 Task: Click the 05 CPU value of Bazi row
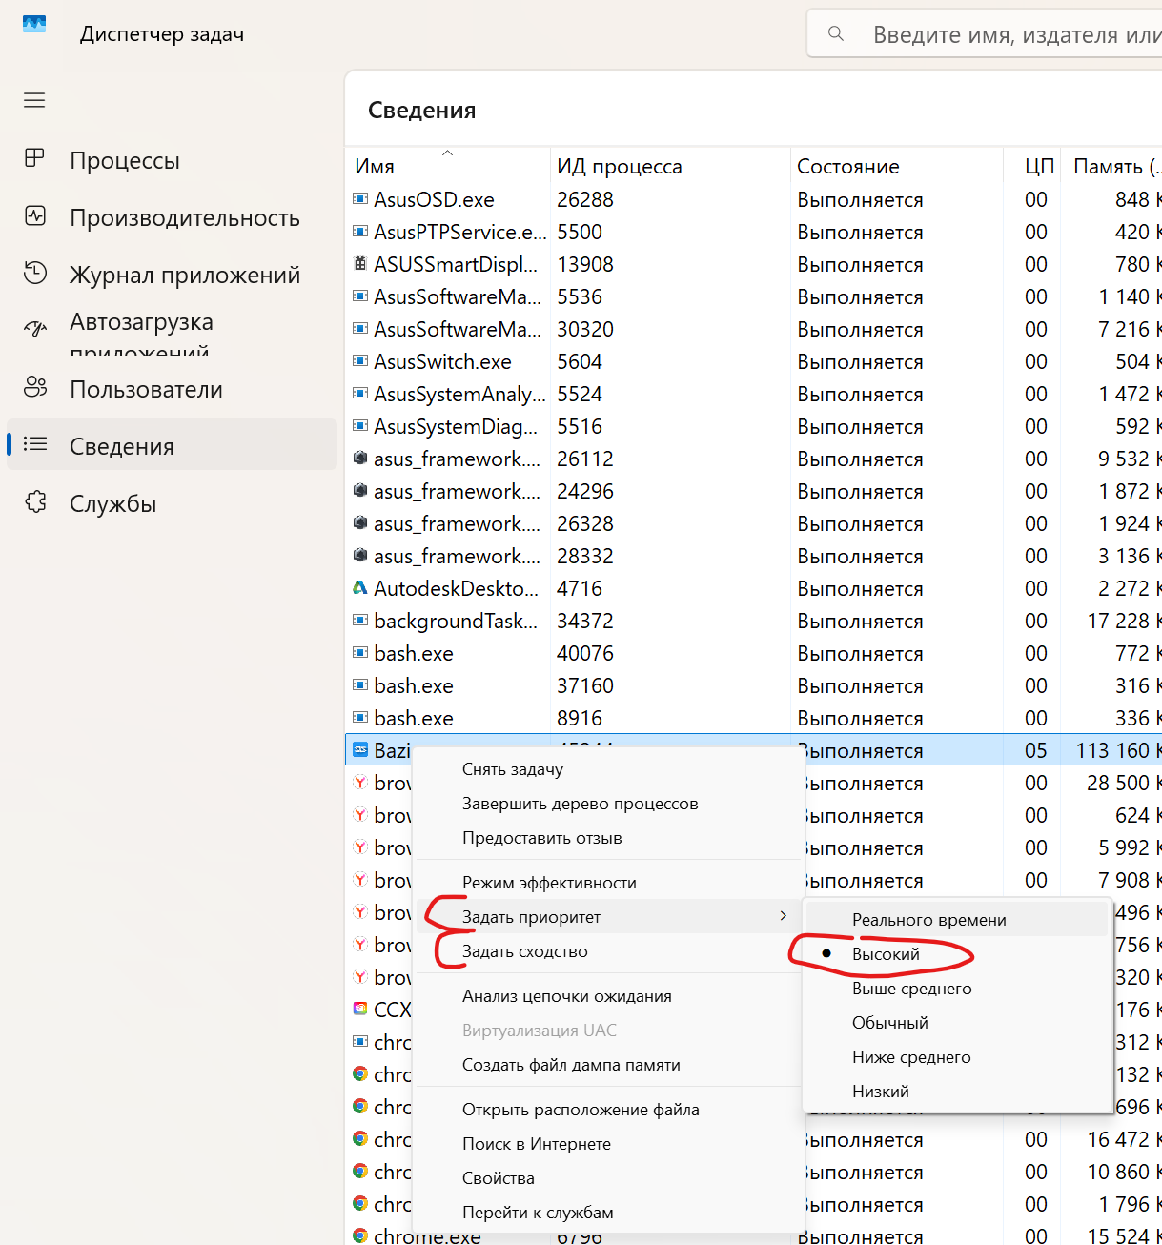(1036, 750)
